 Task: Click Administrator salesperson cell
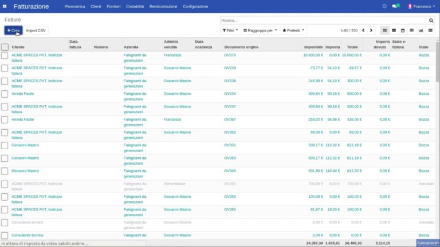(175, 184)
